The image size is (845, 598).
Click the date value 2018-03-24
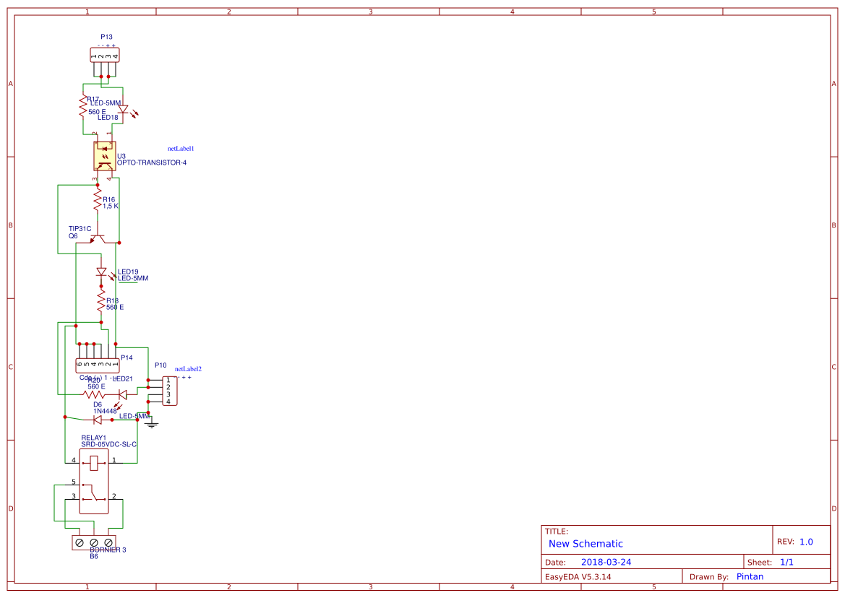click(606, 562)
